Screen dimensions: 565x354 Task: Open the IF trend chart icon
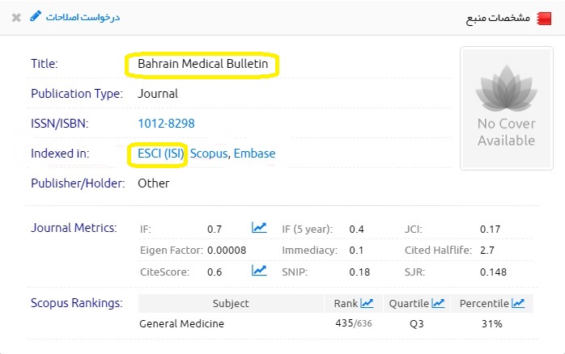[x=259, y=229]
